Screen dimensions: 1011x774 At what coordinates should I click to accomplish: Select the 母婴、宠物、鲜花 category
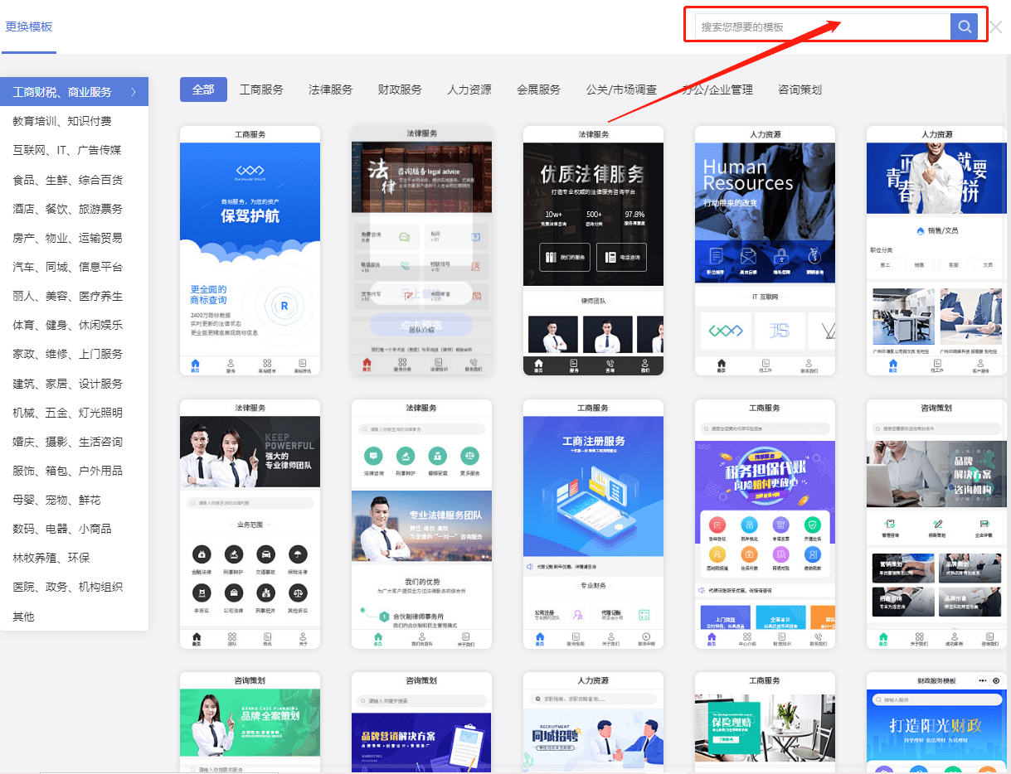coord(56,500)
